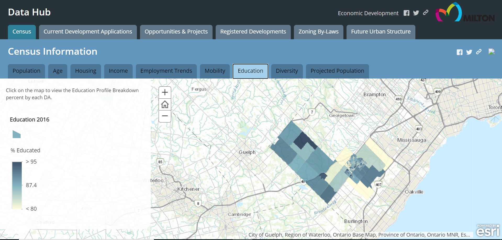
Task: Open Registered Developments tab
Action: pos(253,32)
